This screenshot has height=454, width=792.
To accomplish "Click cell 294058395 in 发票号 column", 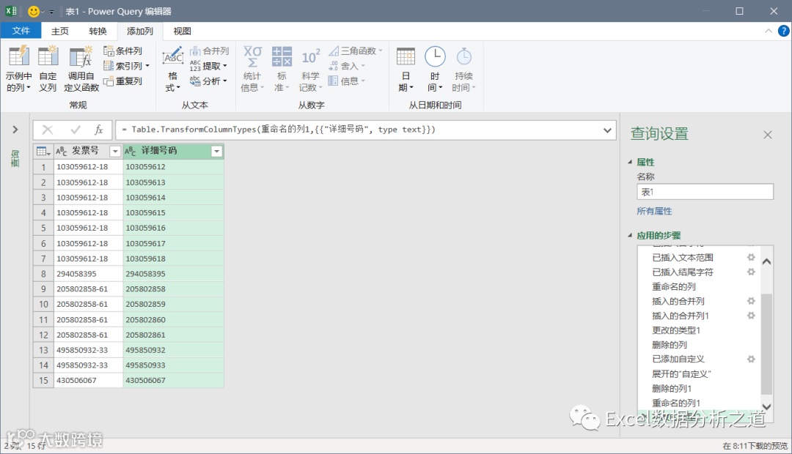I will [x=88, y=274].
